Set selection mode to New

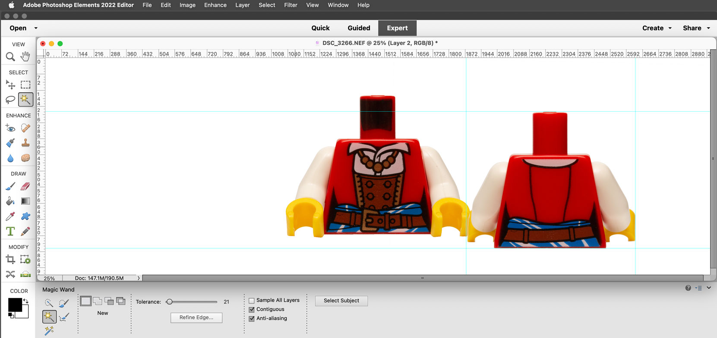(86, 301)
